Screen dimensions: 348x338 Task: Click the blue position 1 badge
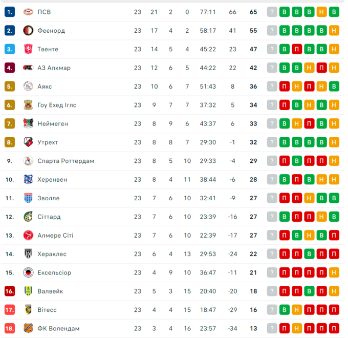point(10,12)
